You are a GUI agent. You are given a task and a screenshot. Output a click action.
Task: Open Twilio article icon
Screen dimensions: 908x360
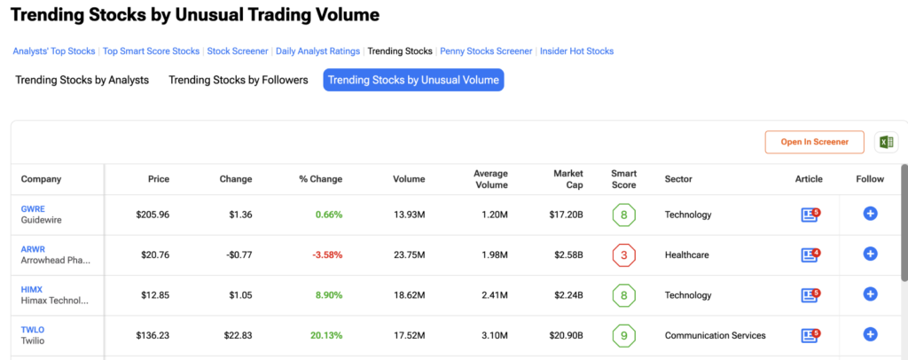(x=810, y=335)
